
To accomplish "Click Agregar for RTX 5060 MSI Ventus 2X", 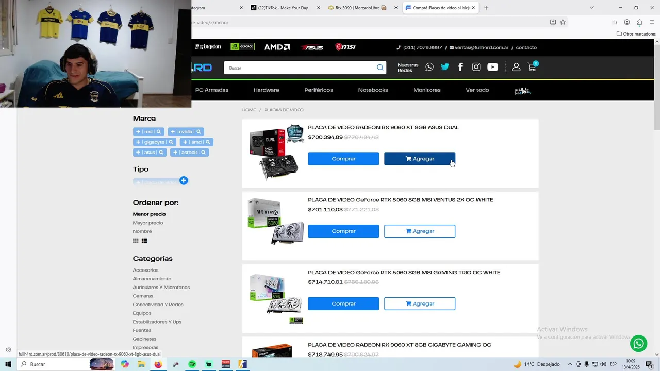I will coord(420,231).
